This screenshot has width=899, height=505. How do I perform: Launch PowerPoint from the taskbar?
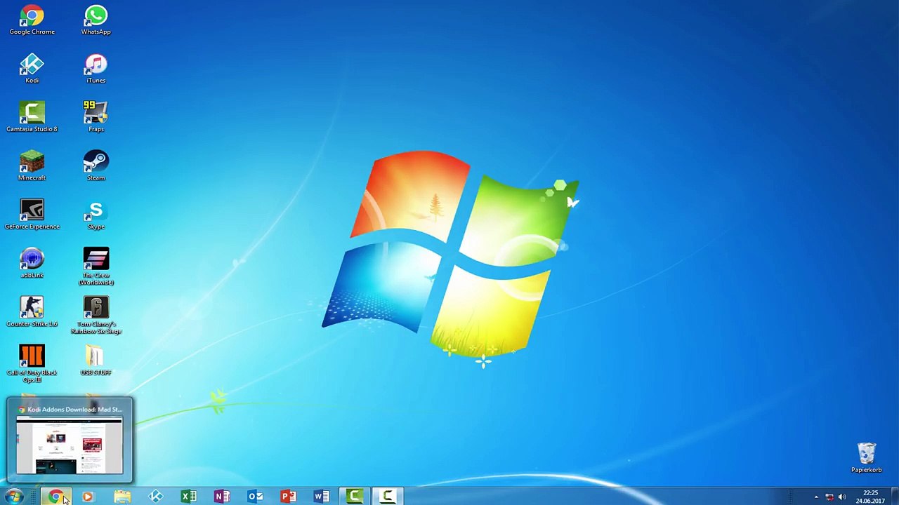[x=288, y=497]
